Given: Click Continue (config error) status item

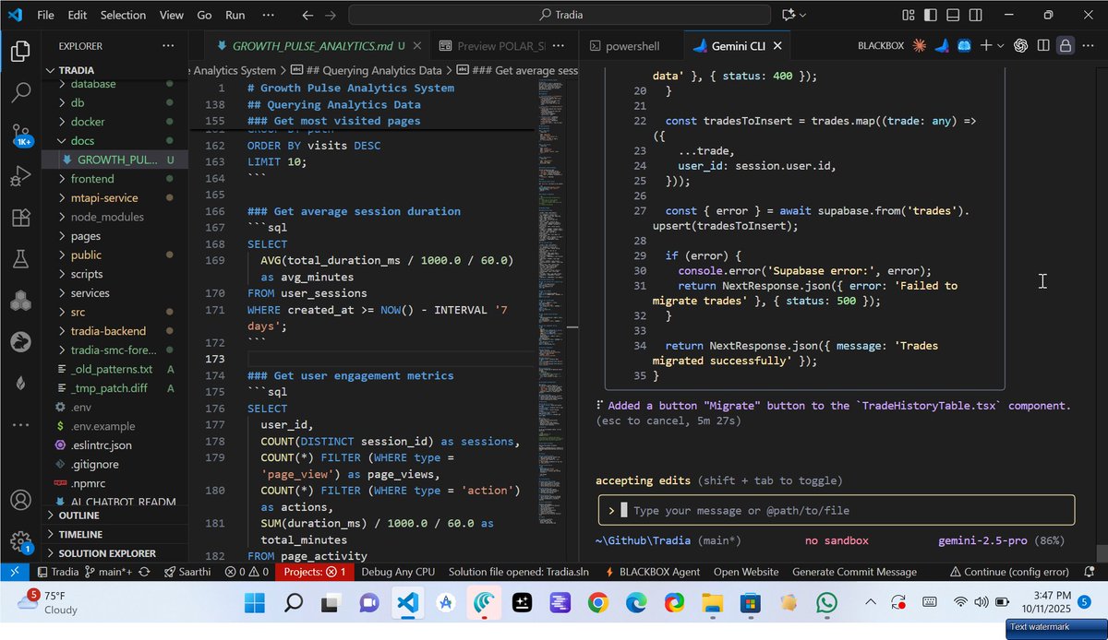Looking at the screenshot, I should (1010, 572).
